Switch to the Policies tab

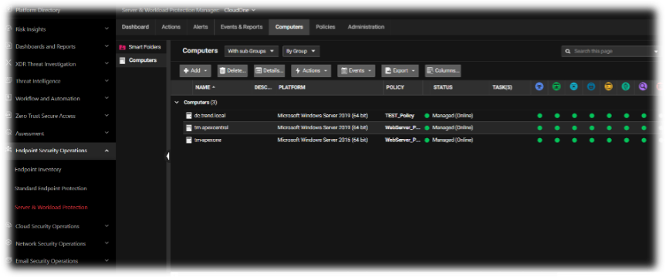326,27
